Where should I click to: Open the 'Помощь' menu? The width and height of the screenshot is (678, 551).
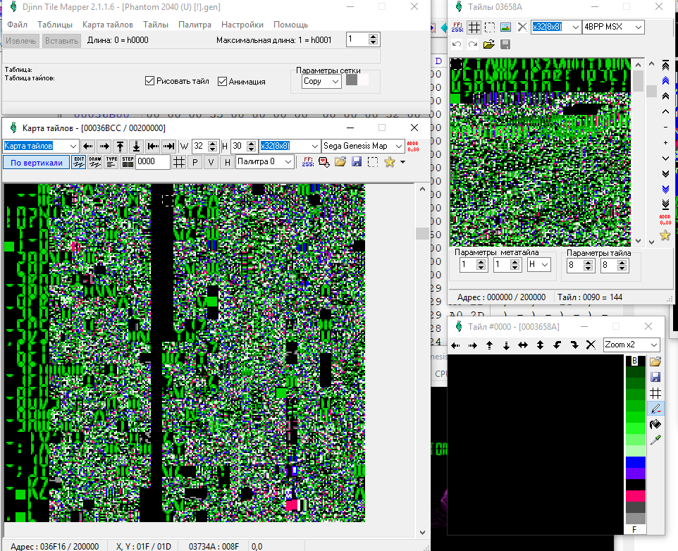[x=290, y=25]
